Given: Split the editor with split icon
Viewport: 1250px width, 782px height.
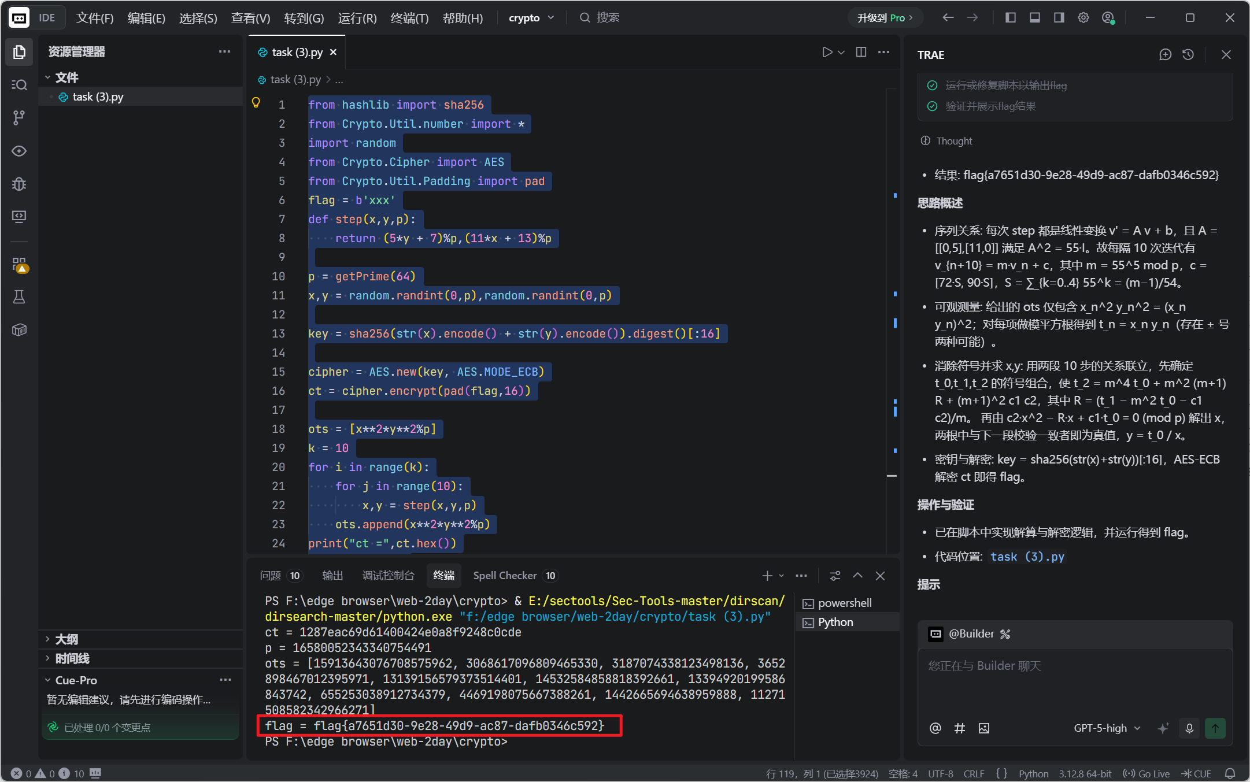Looking at the screenshot, I should (x=861, y=52).
